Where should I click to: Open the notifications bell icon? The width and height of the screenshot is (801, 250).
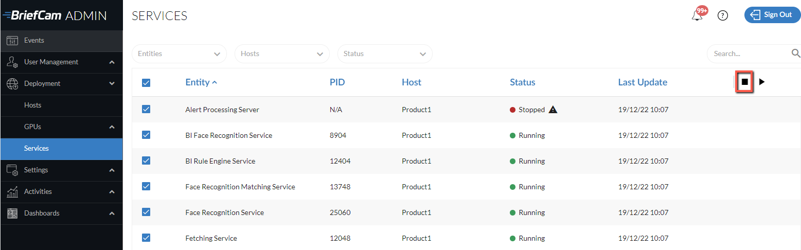(698, 15)
